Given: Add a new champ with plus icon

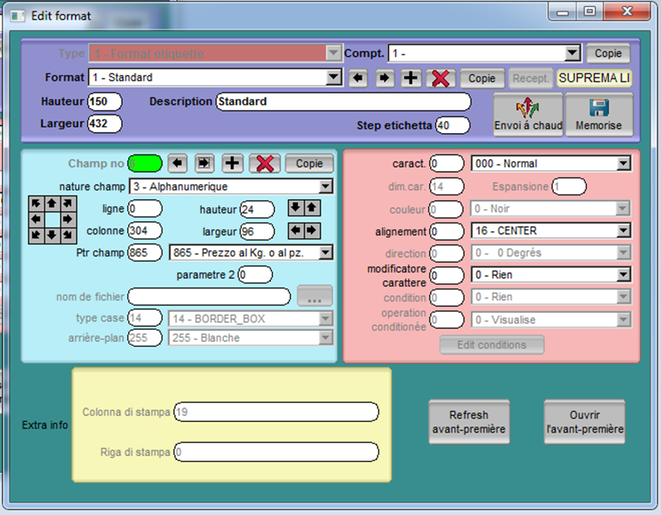Looking at the screenshot, I should [x=232, y=163].
